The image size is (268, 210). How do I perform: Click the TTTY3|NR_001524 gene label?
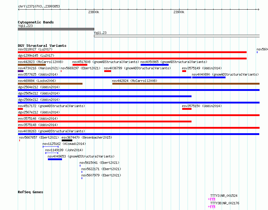point(224,196)
